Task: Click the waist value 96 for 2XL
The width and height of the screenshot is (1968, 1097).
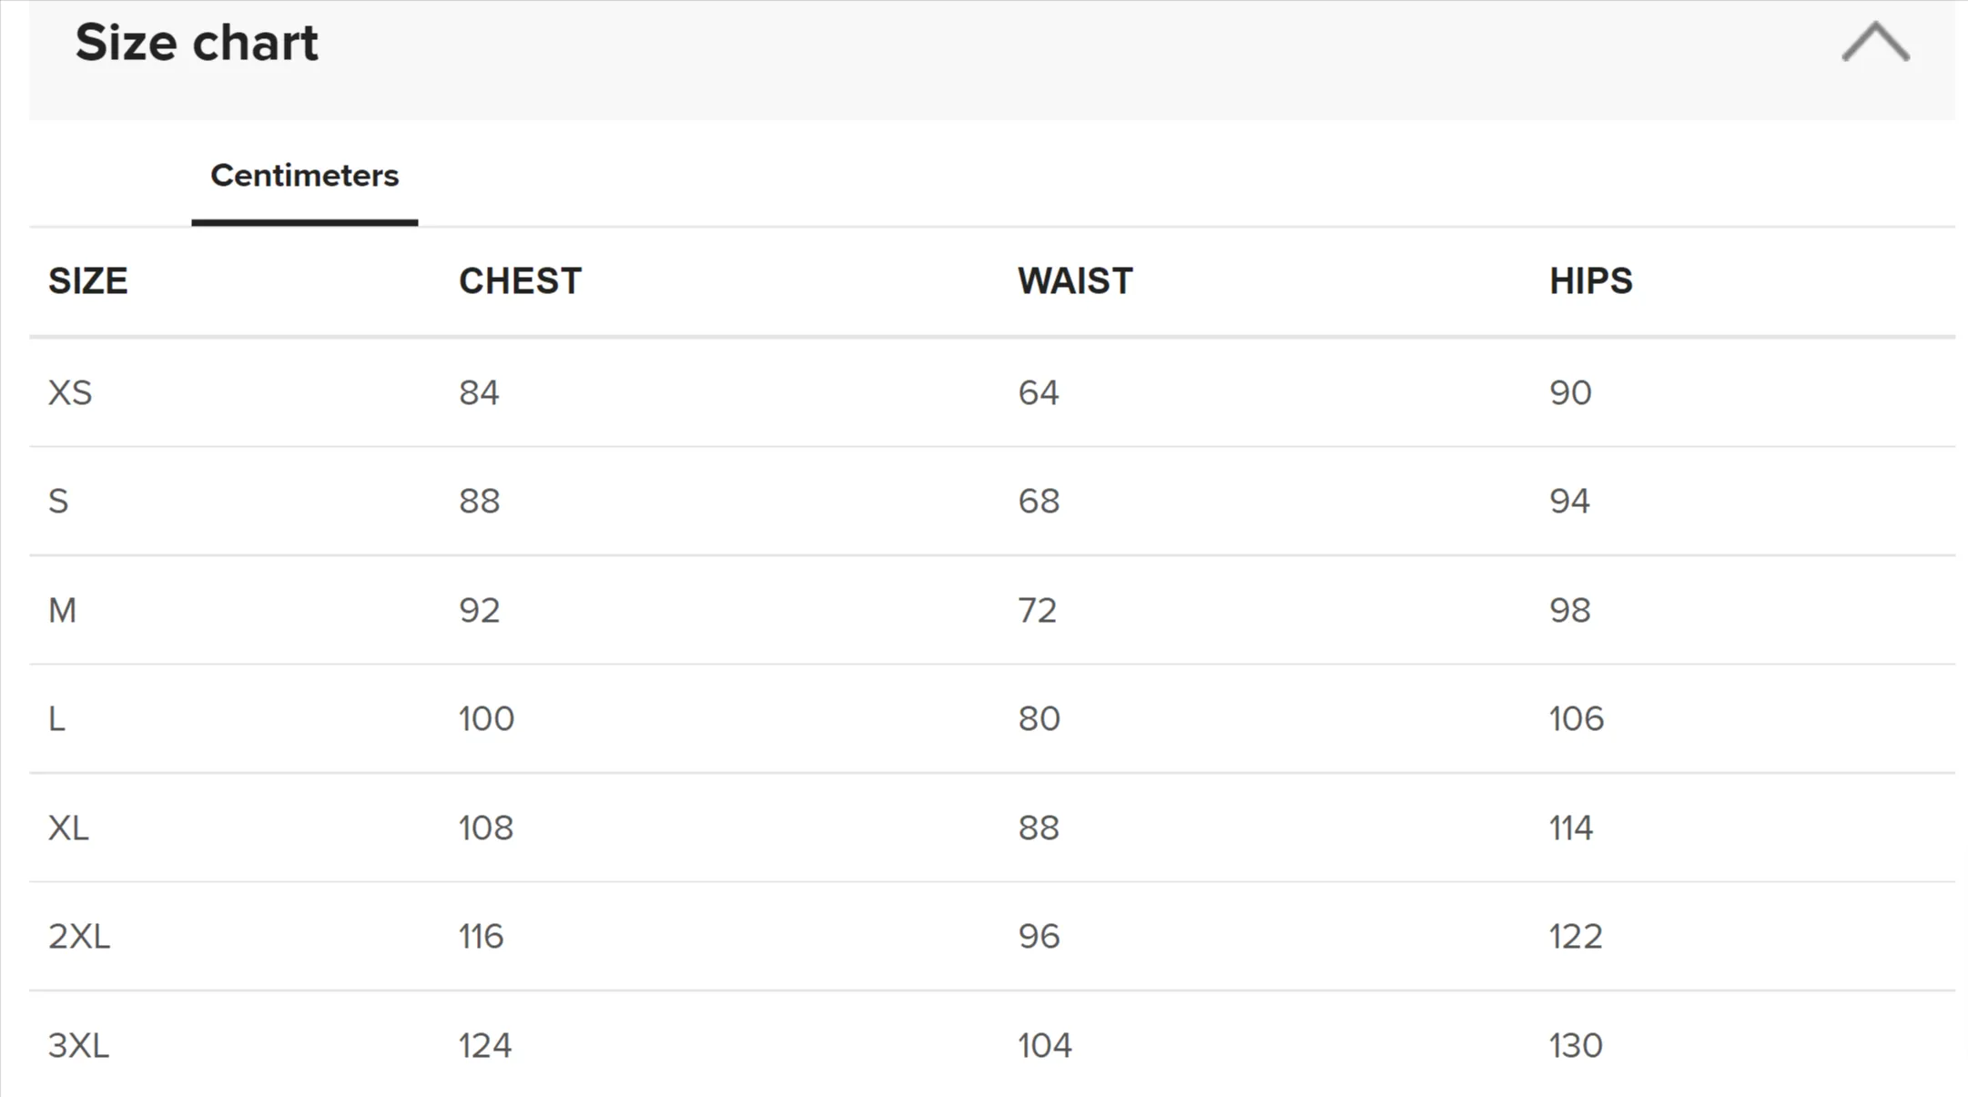Action: [1039, 936]
